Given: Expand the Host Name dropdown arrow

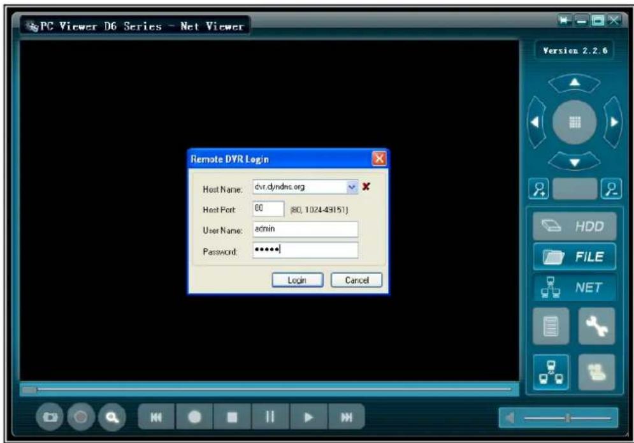Looking at the screenshot, I should click(352, 187).
